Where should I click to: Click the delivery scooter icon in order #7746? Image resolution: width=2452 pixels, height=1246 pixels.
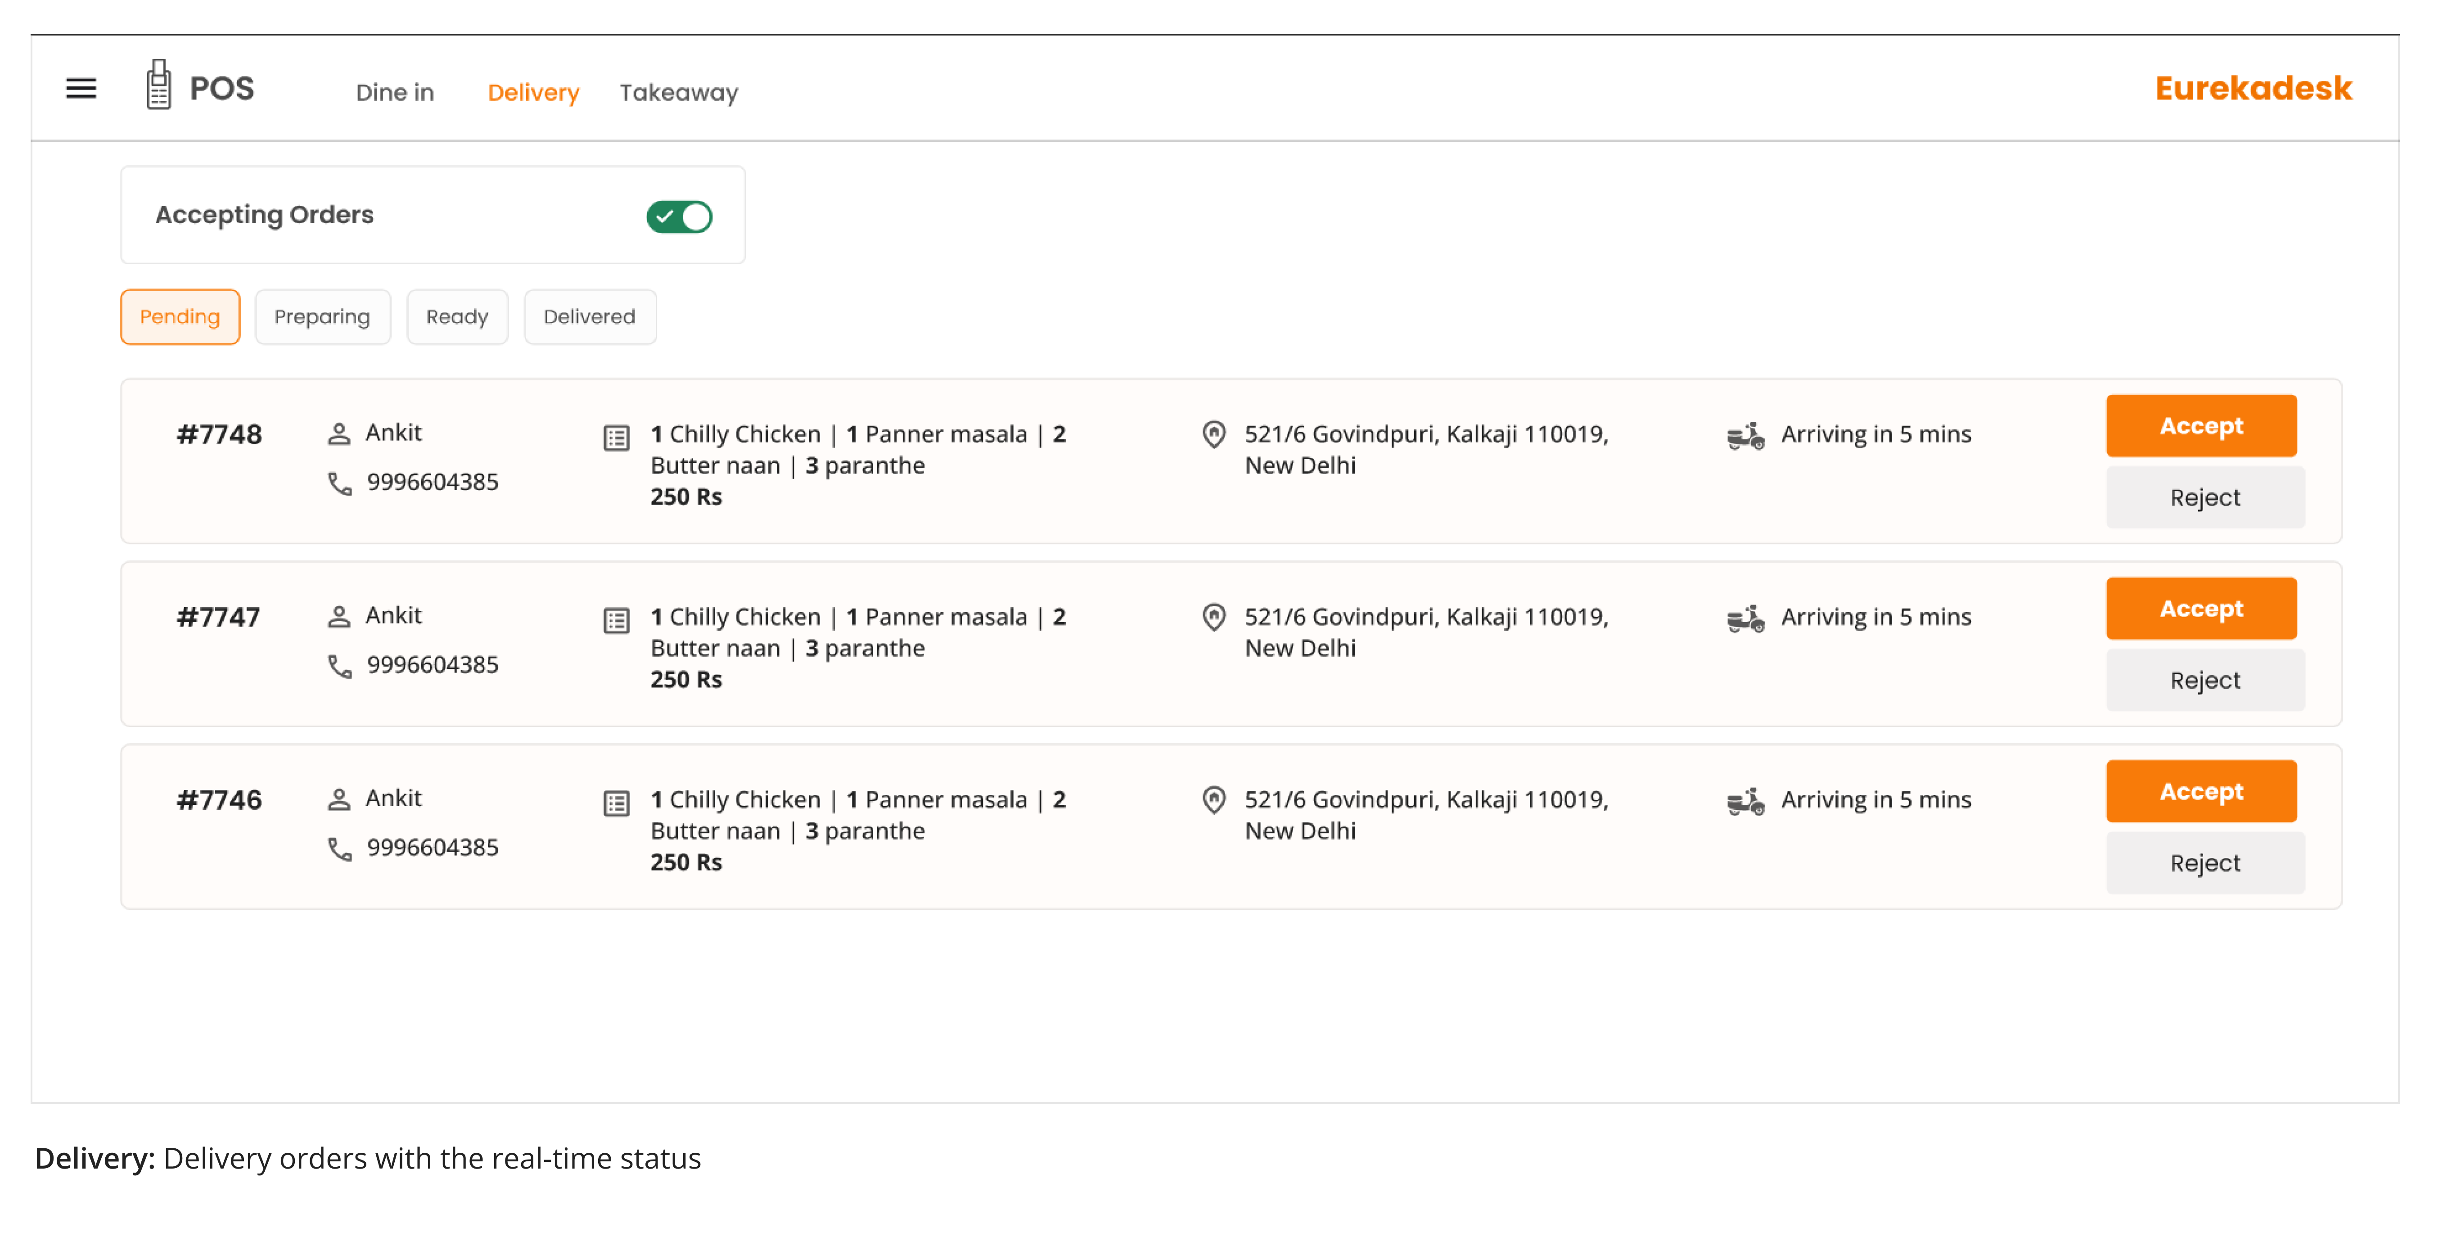click(x=1746, y=801)
